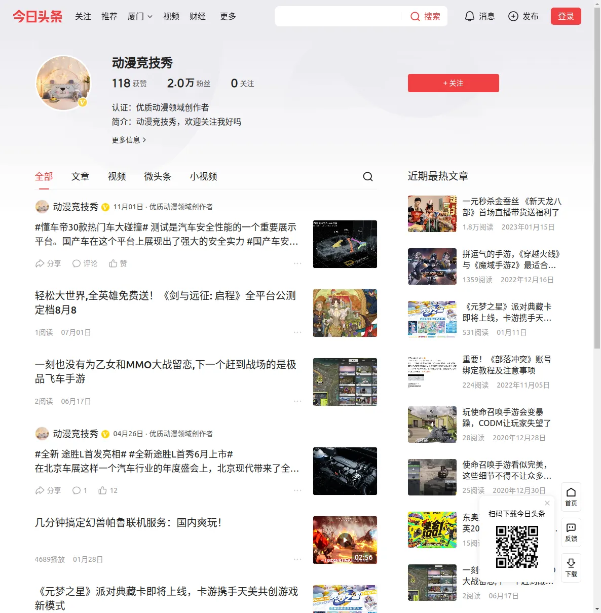Screen dimensions: 601x613
Task: Click the 下载 download floating button
Action: pos(571,568)
